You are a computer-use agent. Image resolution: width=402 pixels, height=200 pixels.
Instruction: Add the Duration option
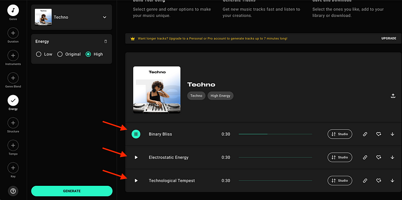(13, 33)
